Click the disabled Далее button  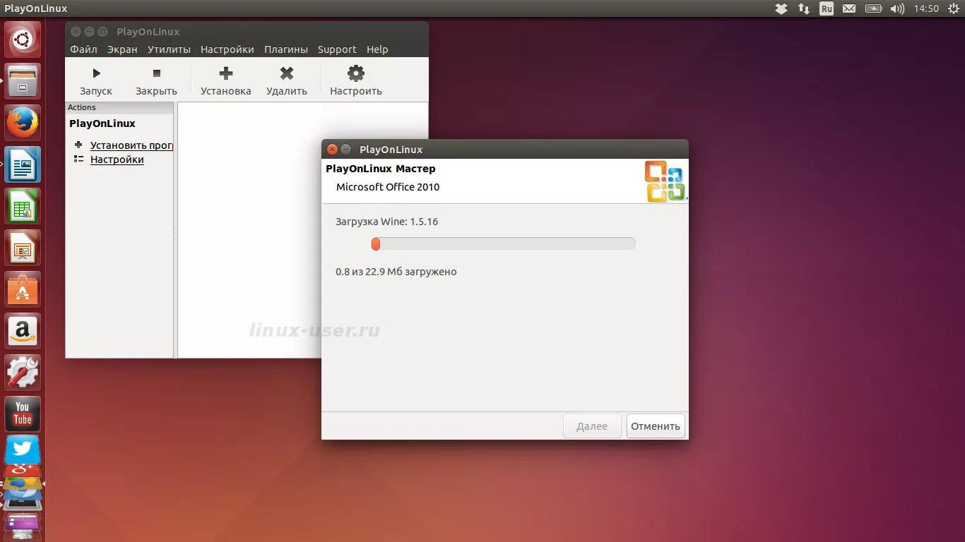click(x=592, y=426)
